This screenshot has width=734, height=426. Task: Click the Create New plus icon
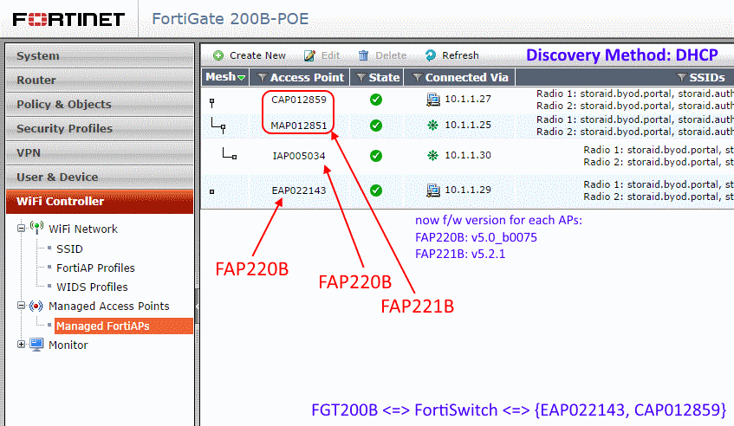click(x=218, y=55)
